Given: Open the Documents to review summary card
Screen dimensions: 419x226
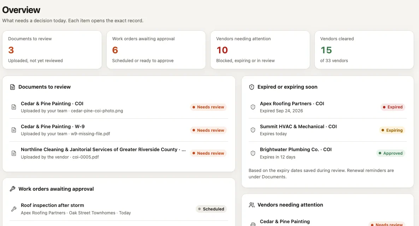Looking at the screenshot, I should (52, 50).
